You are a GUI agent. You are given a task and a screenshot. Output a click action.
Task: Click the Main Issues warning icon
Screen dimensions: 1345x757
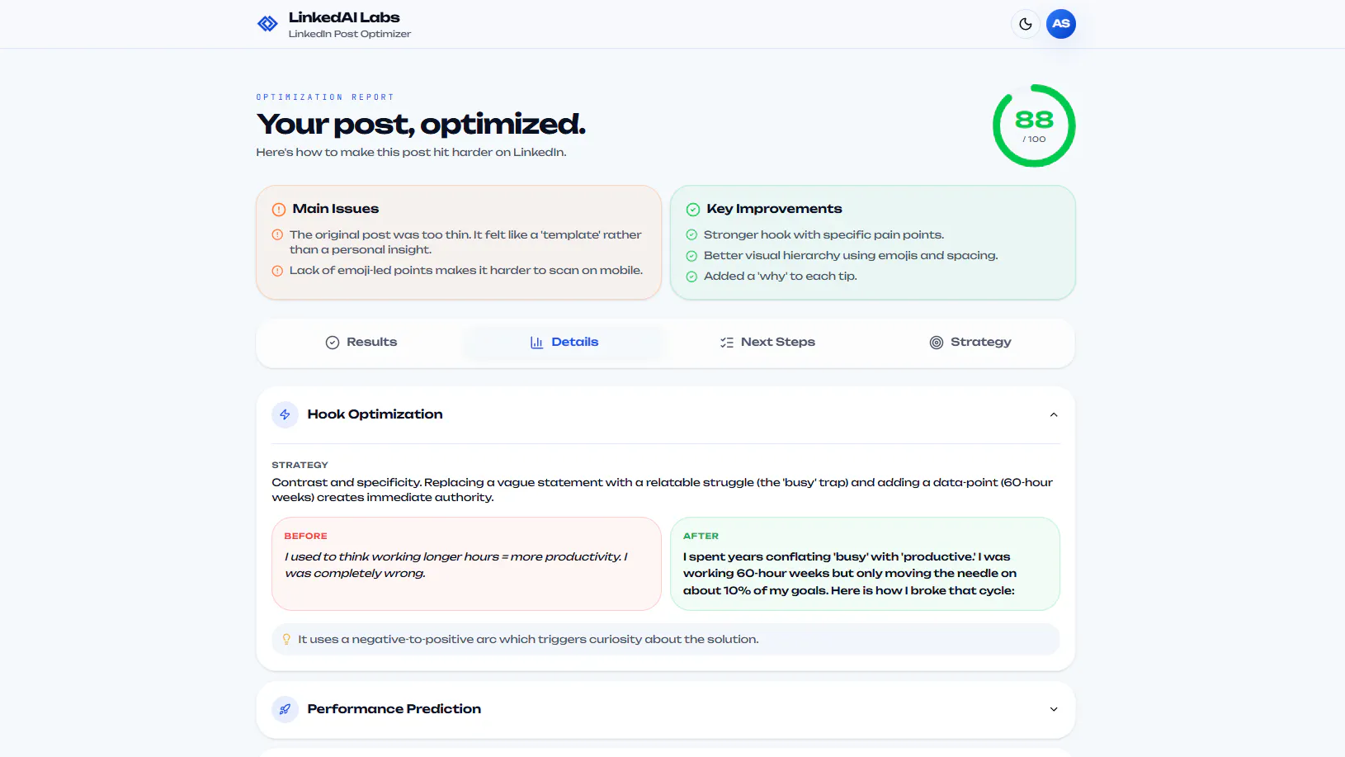coord(279,210)
